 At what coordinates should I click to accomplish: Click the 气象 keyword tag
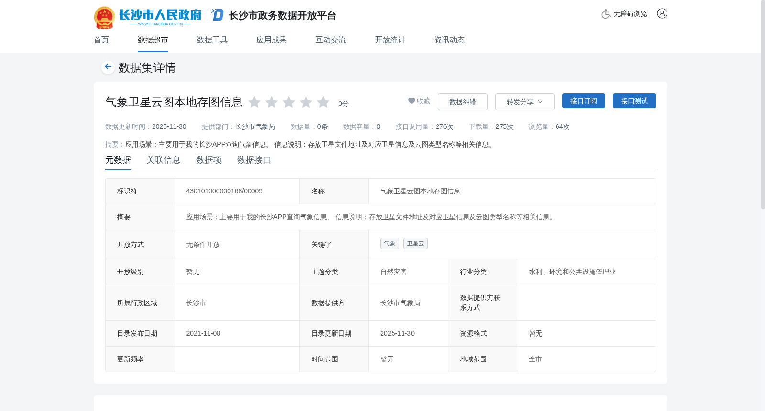[x=390, y=243]
